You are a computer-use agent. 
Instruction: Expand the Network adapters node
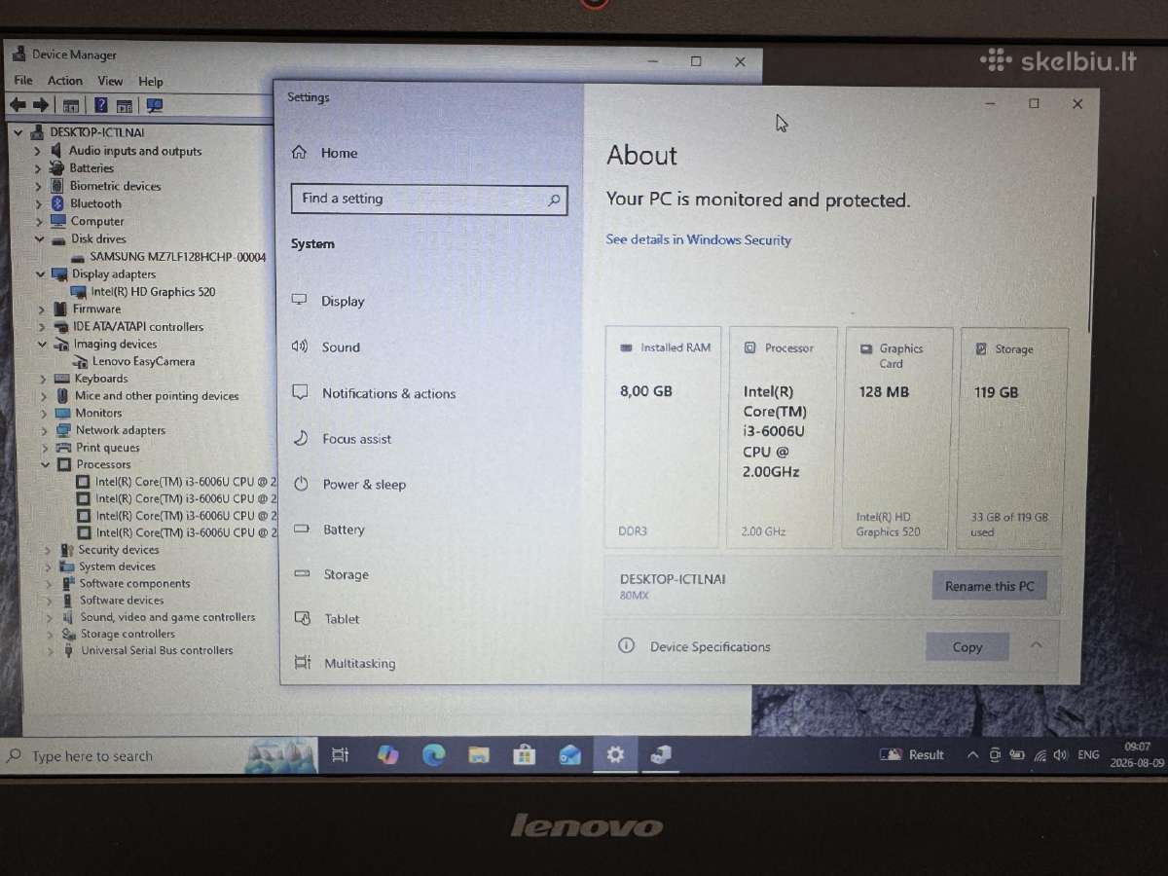click(x=44, y=430)
